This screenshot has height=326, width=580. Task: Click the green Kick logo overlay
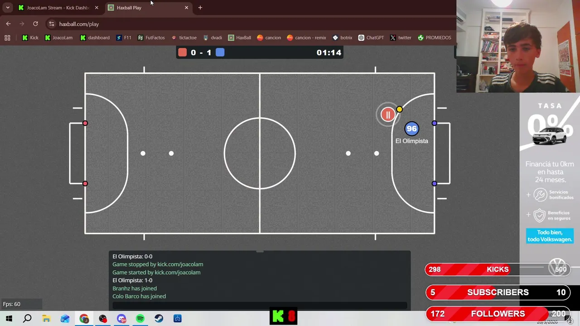click(278, 316)
